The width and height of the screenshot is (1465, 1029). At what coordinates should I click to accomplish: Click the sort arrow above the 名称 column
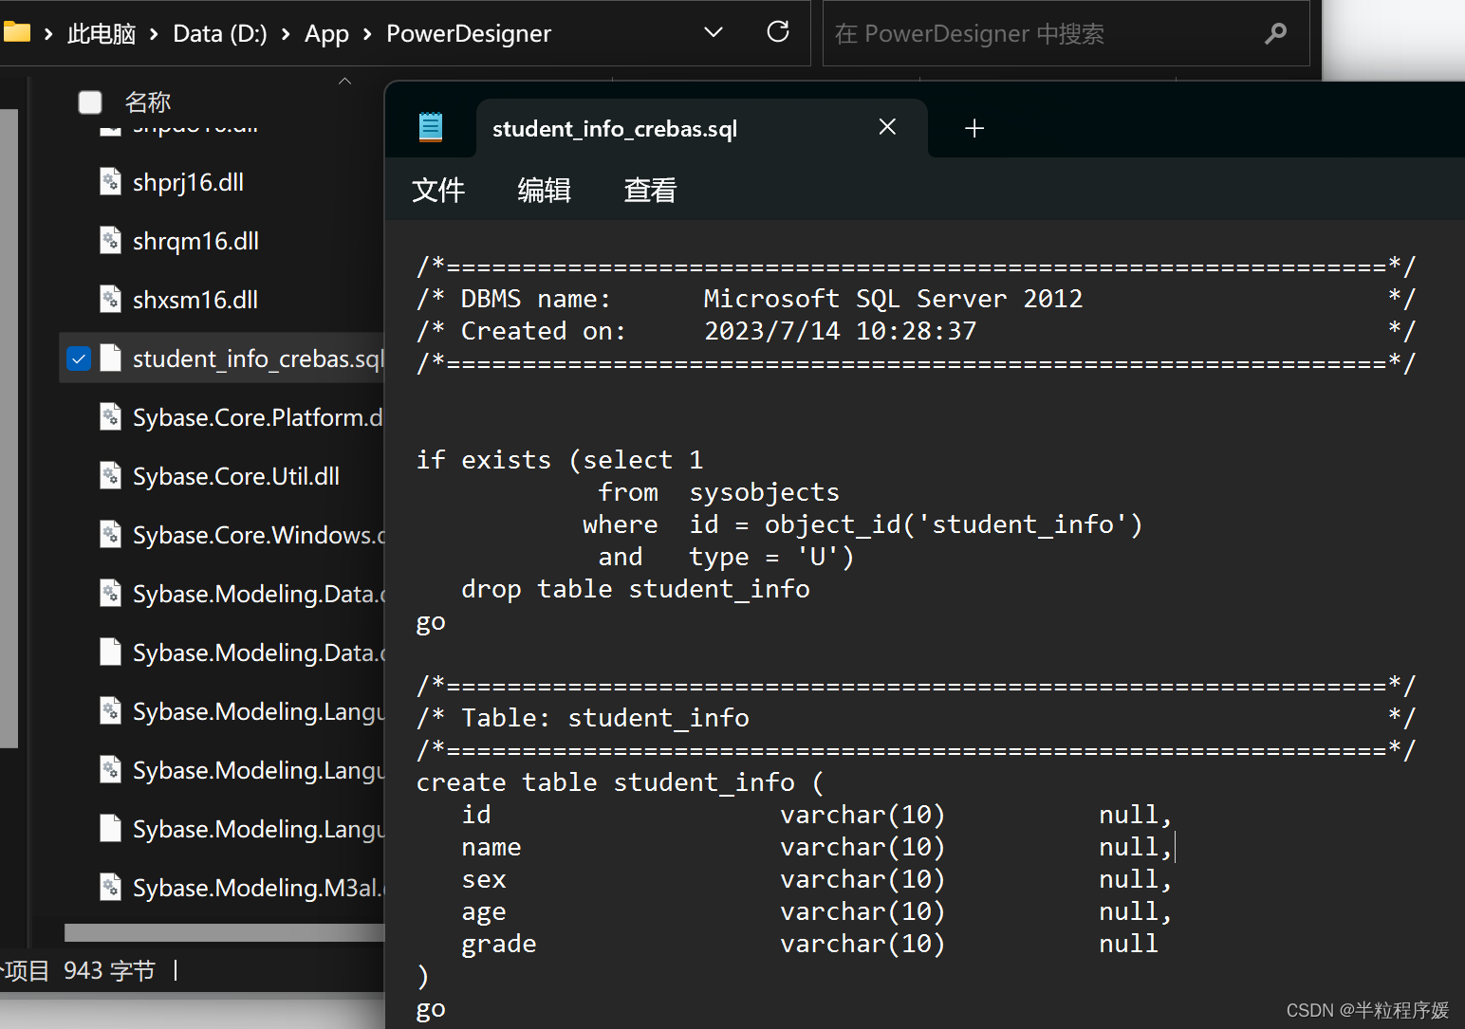click(344, 82)
